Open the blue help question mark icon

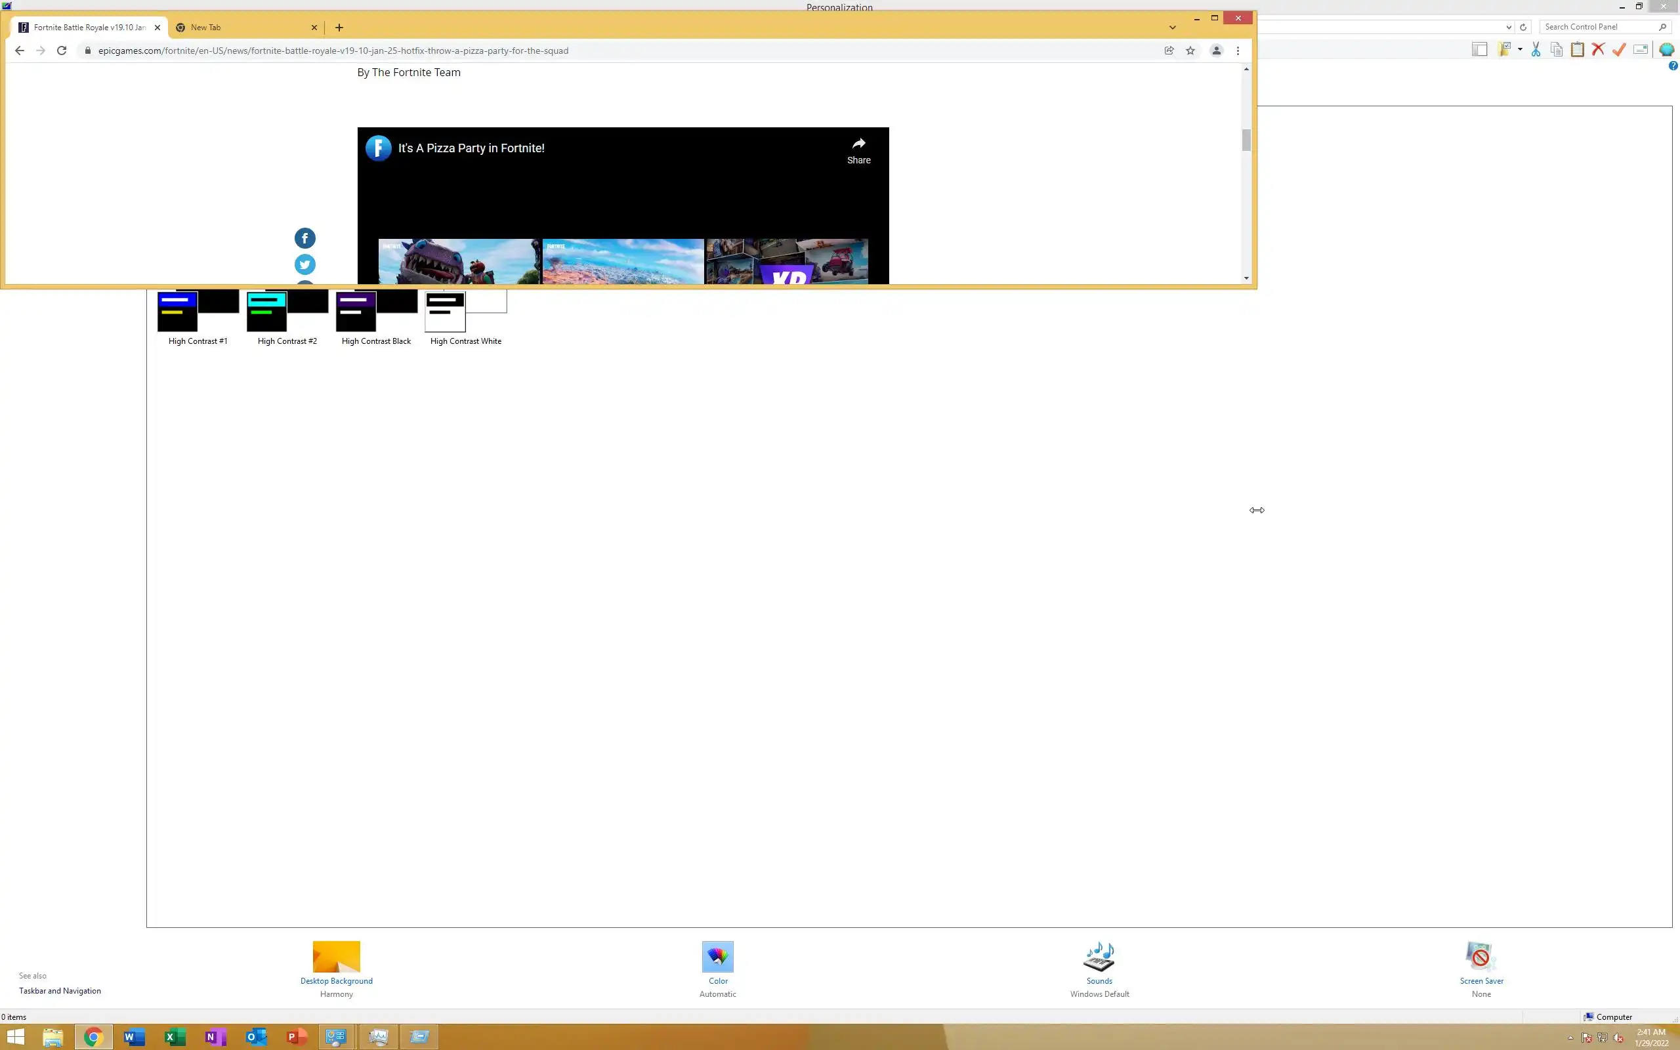click(x=1672, y=66)
